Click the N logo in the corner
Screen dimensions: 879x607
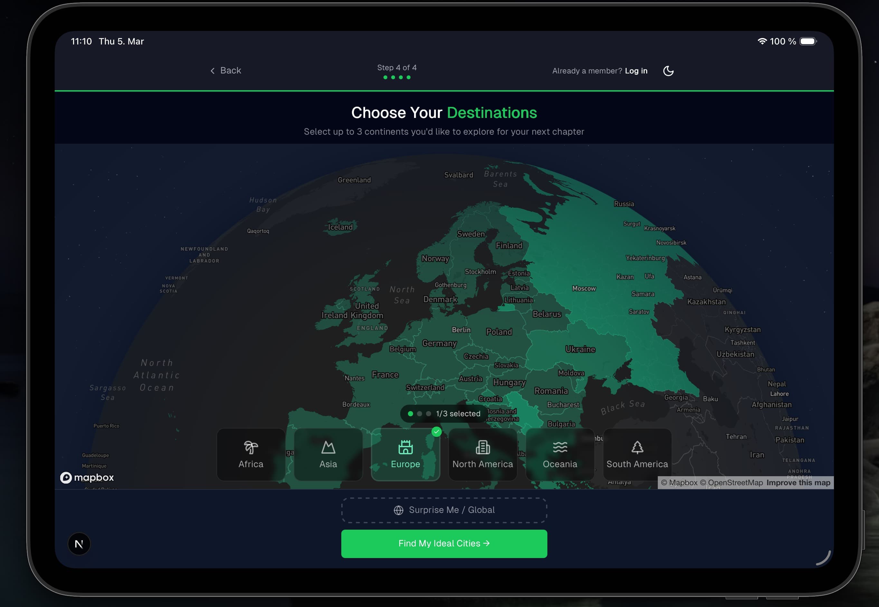79,544
